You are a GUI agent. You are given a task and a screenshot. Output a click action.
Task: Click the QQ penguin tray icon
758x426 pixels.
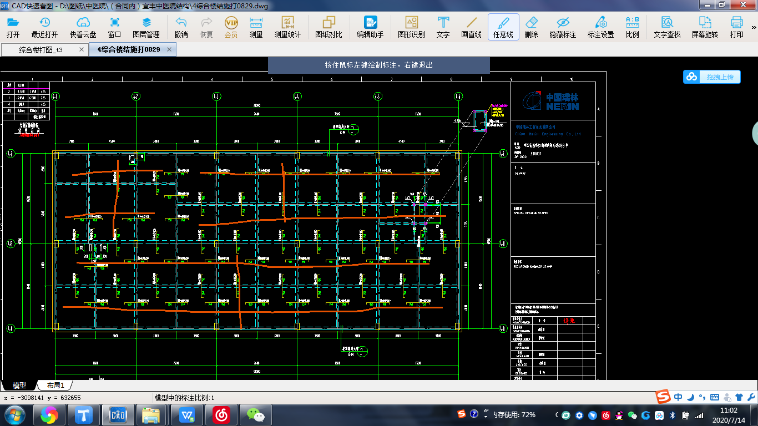click(619, 415)
